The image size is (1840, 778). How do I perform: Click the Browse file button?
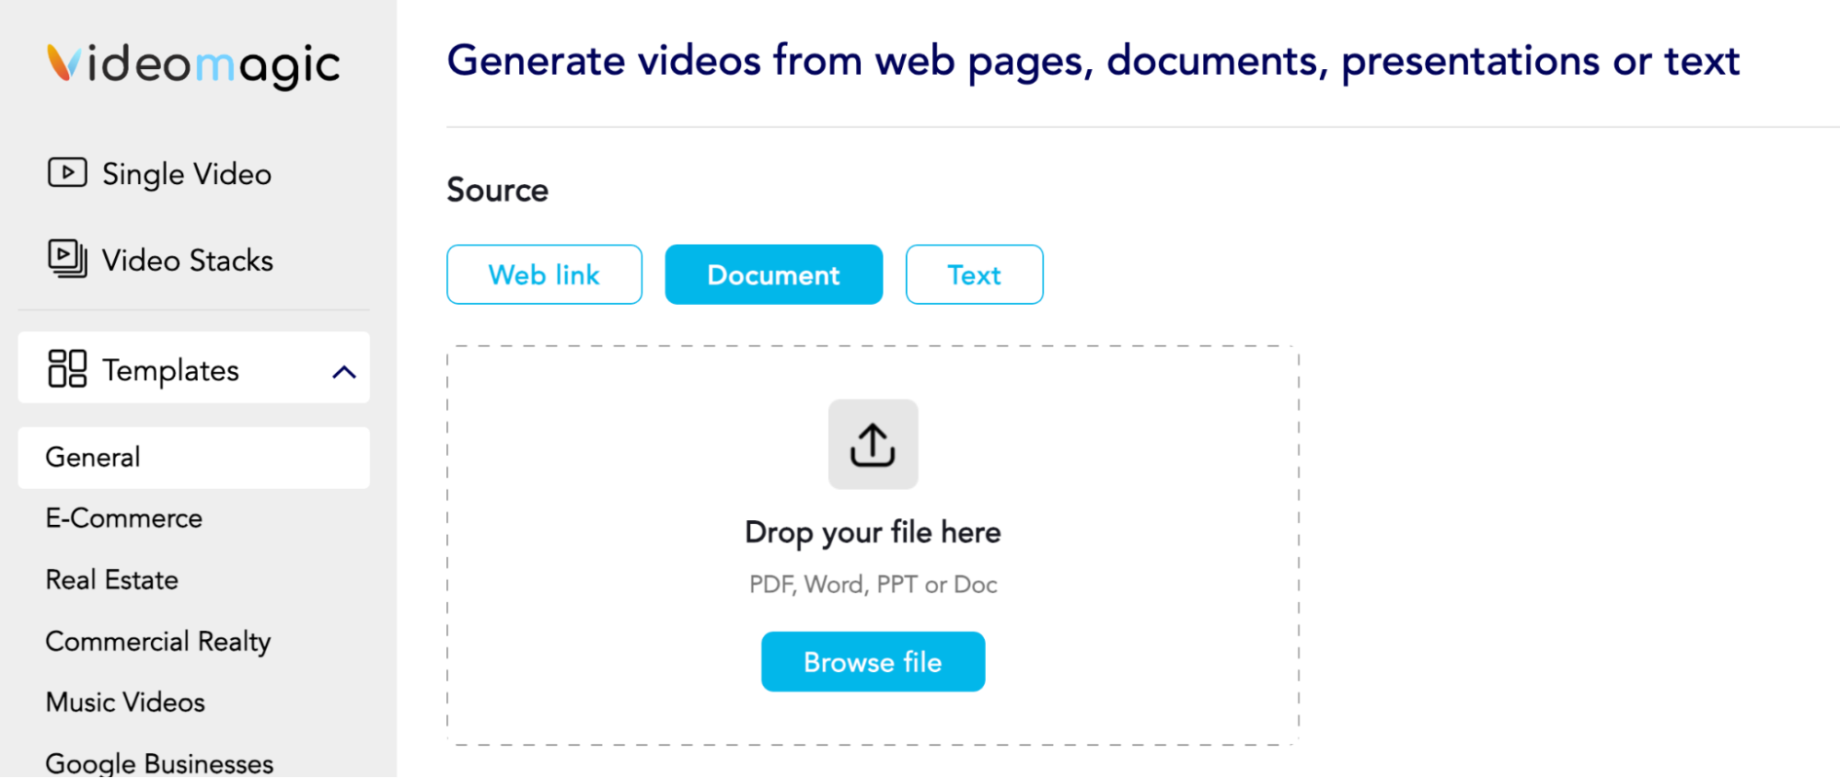coord(873,662)
